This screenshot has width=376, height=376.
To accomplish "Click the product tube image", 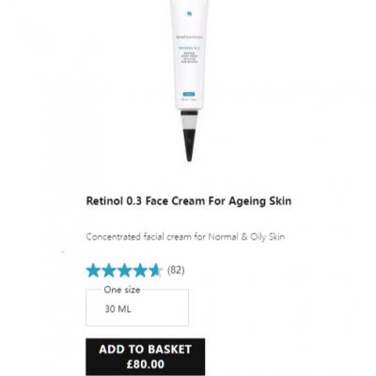I will click(x=189, y=81).
